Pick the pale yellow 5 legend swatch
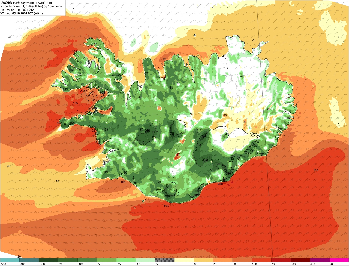Image resolution: width=349 pixels, height=266 pixels. coord(184,260)
